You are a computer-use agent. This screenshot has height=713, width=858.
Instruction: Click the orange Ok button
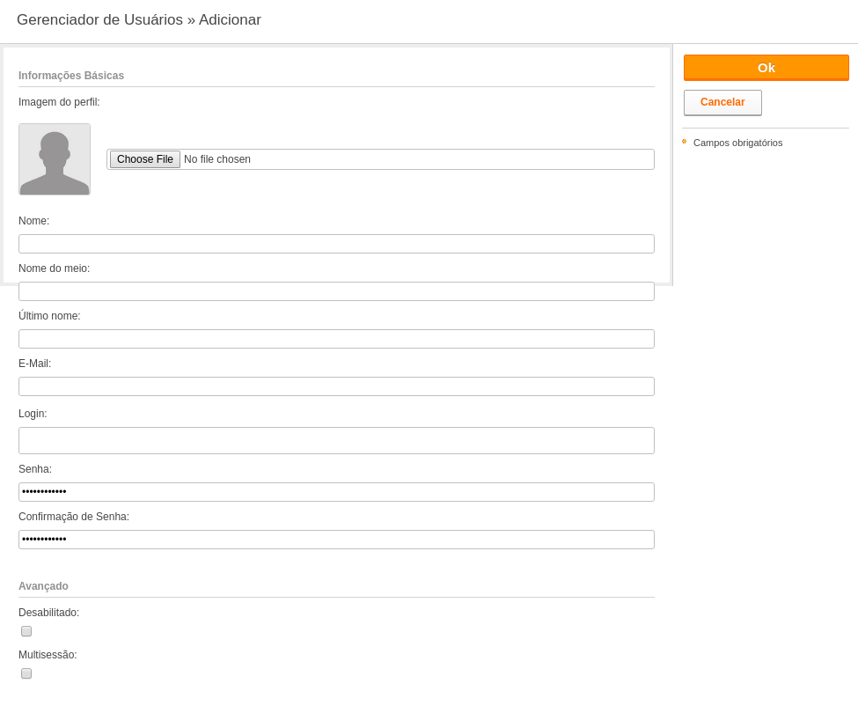[x=766, y=68]
